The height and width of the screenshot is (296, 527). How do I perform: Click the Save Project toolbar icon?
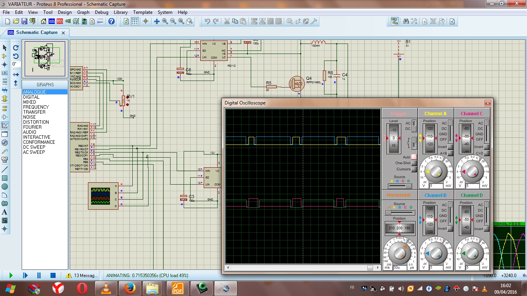click(x=24, y=21)
